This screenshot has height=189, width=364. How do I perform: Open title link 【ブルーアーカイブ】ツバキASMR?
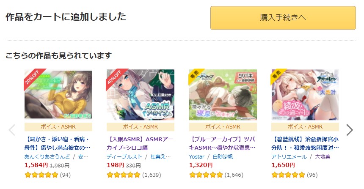pos(222,143)
